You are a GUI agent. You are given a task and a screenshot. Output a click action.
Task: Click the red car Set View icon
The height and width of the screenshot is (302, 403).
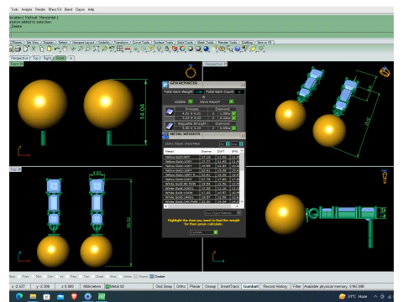tap(128, 49)
